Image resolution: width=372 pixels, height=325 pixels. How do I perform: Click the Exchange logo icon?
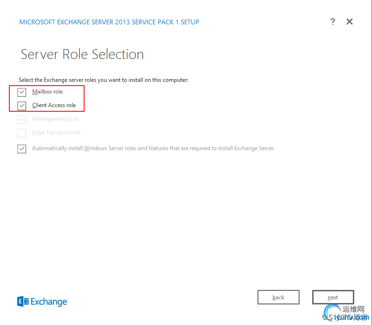(x=23, y=302)
